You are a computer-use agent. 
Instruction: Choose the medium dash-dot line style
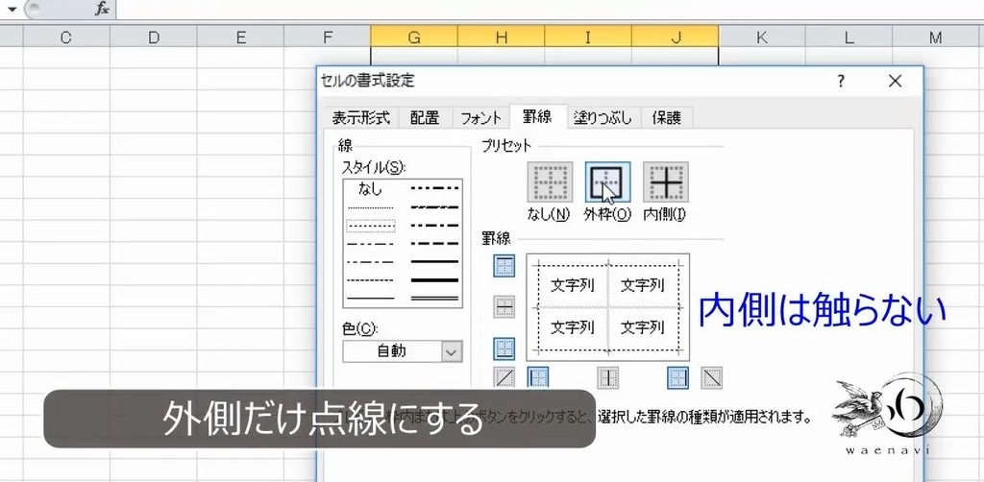(435, 225)
